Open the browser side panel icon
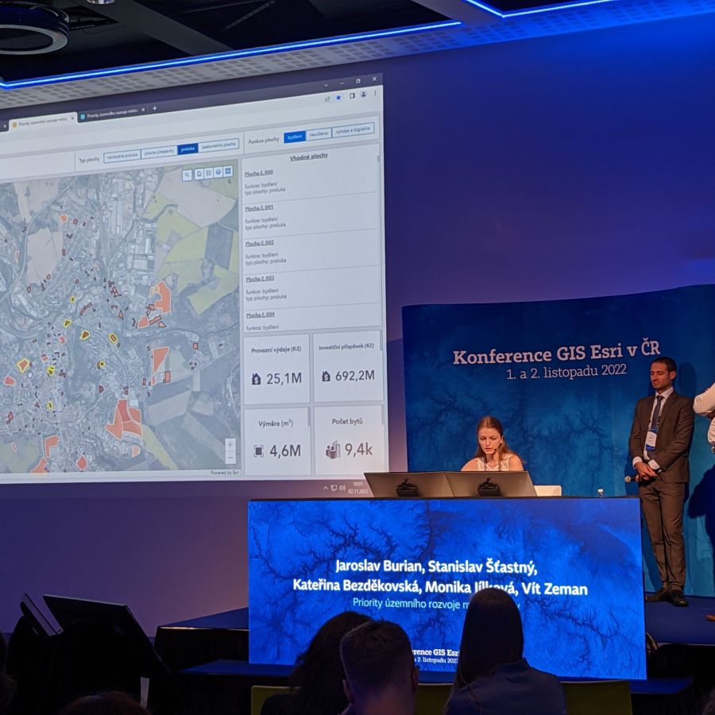715x715 pixels. (x=352, y=96)
